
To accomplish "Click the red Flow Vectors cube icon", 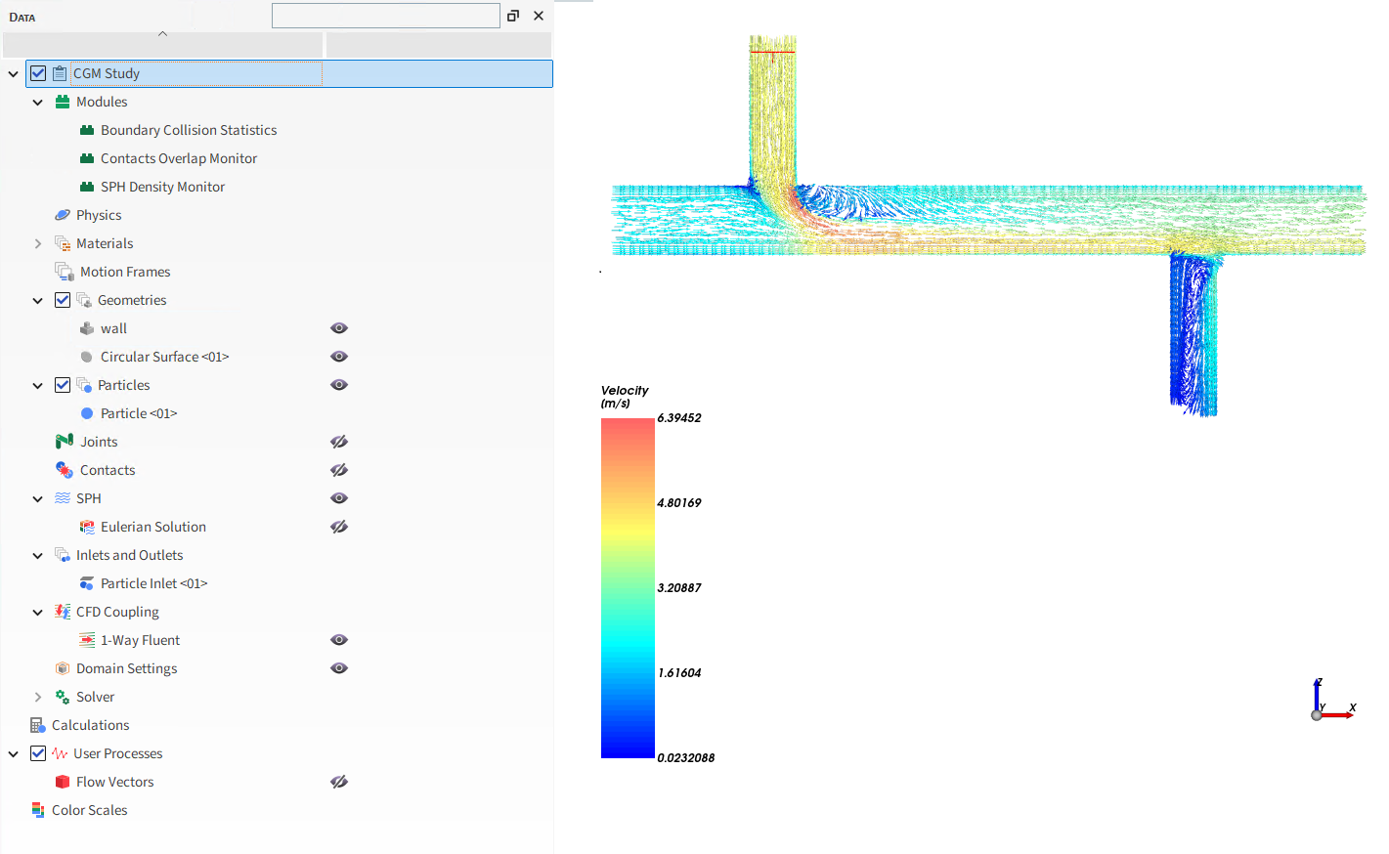I will 63,782.
